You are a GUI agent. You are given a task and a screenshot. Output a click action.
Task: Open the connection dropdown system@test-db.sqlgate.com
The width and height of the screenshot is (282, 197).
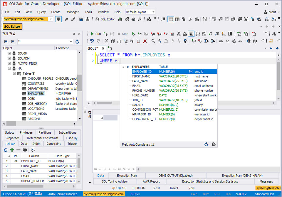[x=51, y=19]
